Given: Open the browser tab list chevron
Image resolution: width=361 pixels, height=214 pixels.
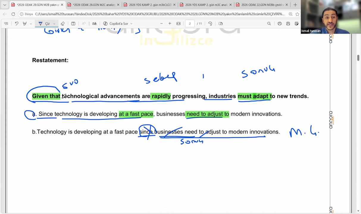Looking at the screenshot, I should coord(4,5).
